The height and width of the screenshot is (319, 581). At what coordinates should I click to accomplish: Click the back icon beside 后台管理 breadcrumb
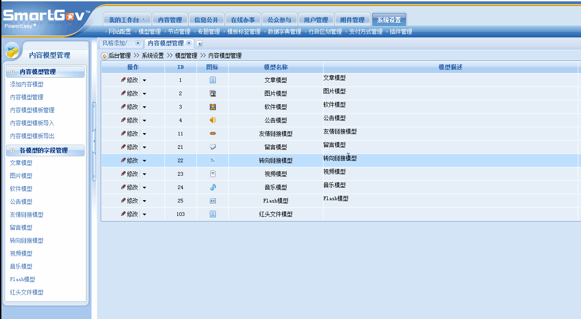click(x=105, y=56)
